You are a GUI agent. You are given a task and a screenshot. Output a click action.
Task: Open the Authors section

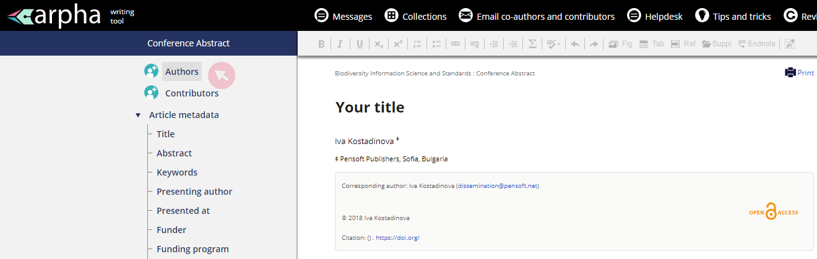click(x=182, y=72)
